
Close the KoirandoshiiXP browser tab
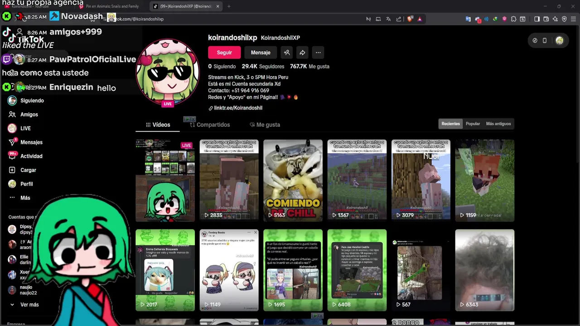point(217,6)
